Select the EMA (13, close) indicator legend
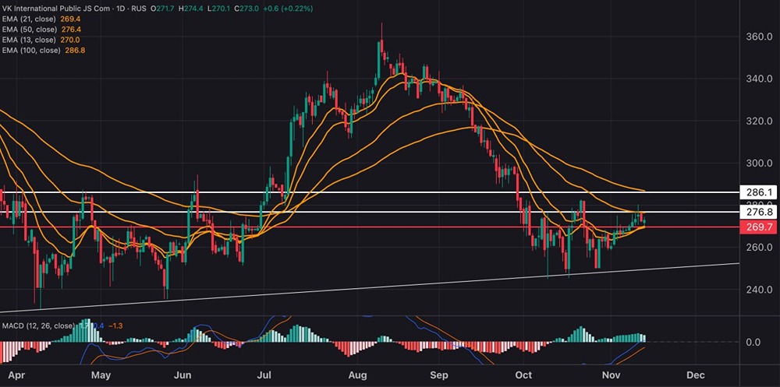Viewport: 780px width, 387px height. (x=41, y=40)
